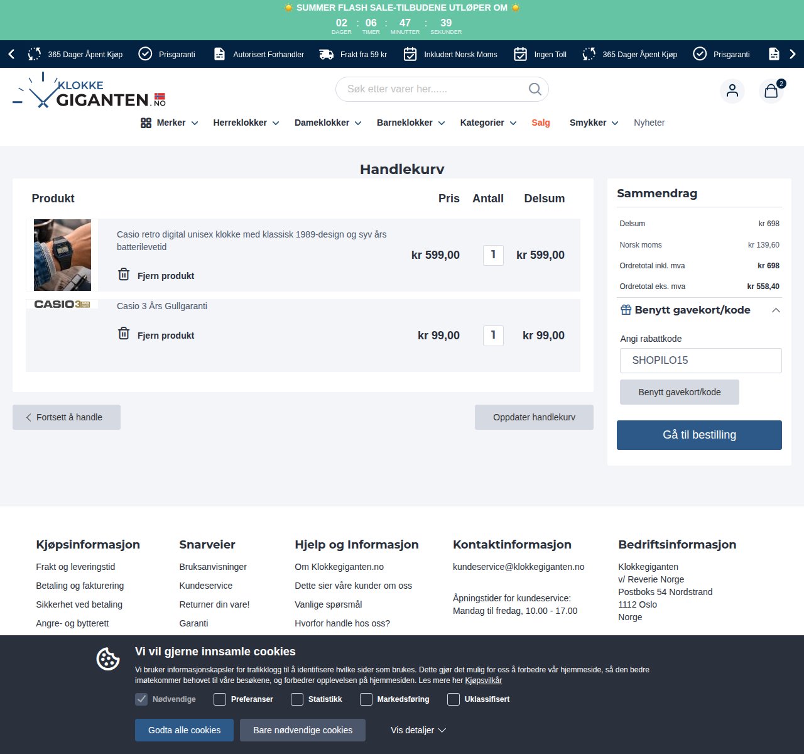The width and height of the screenshot is (804, 754).
Task: Click Fjern produkt for Casio retro watch
Action: pos(166,276)
